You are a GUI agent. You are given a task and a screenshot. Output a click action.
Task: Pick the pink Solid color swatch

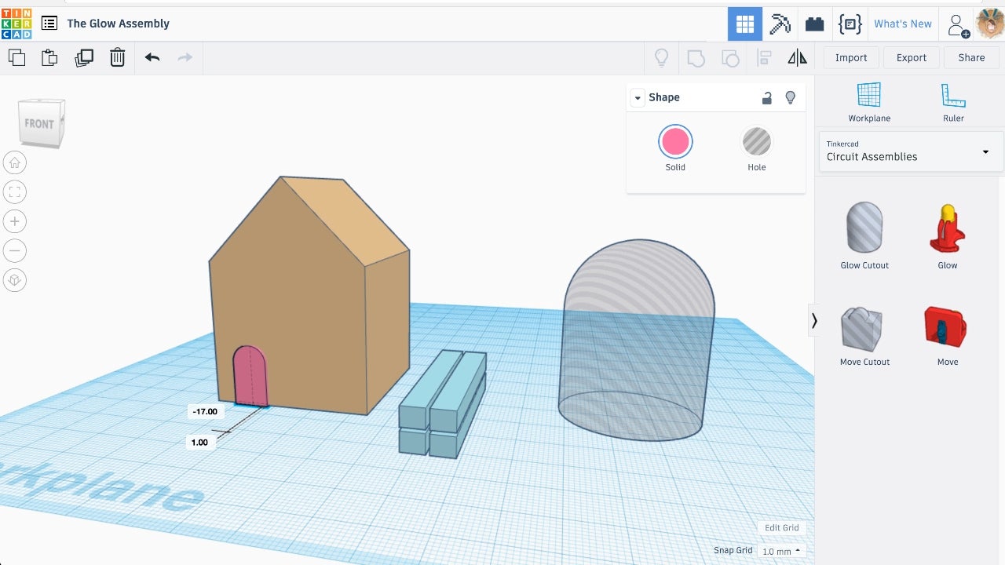click(675, 142)
